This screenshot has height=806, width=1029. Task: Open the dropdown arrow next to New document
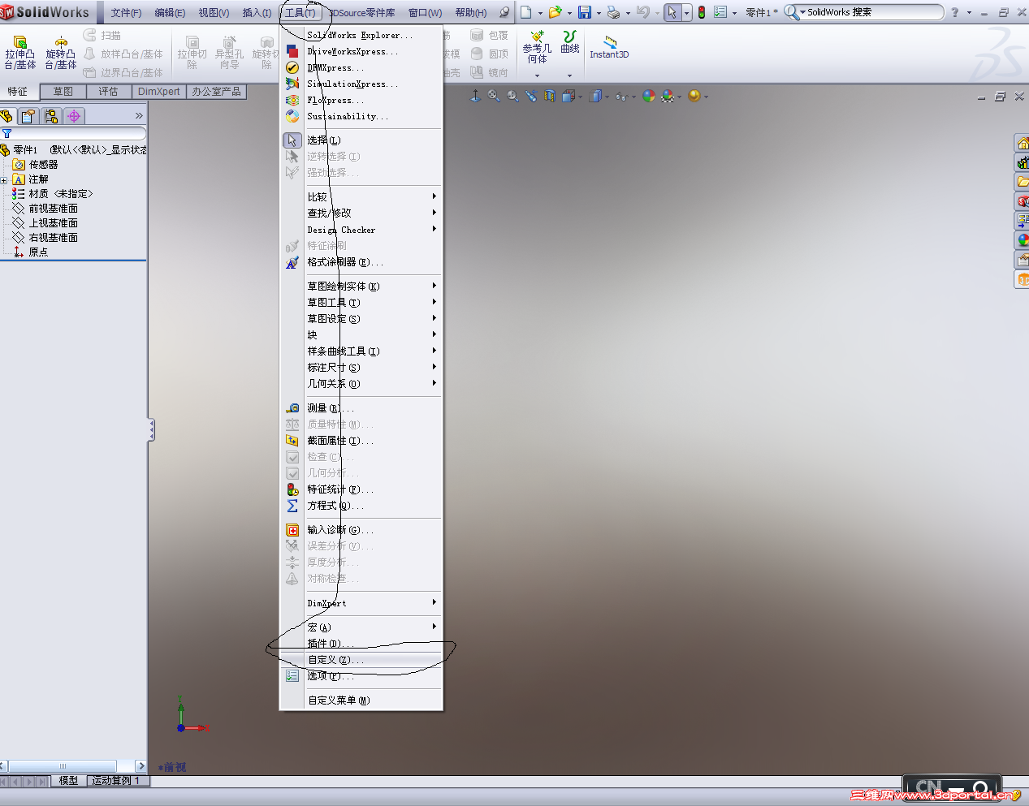click(540, 13)
